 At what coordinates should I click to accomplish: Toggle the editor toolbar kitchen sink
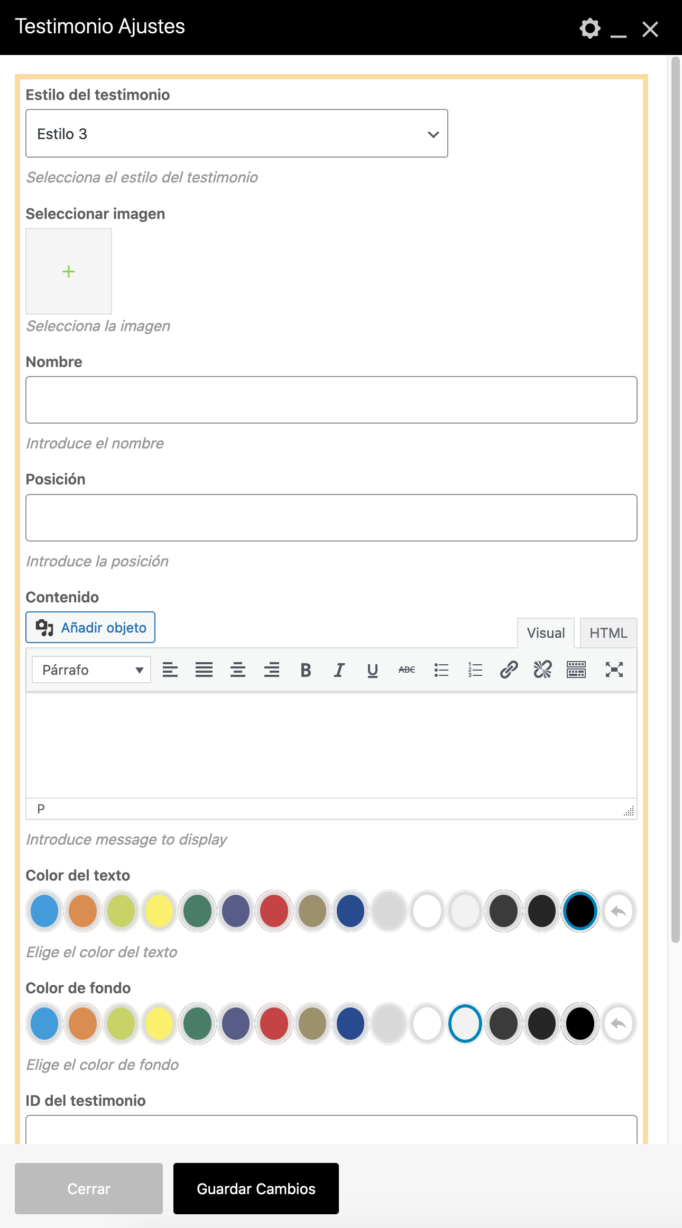point(576,670)
